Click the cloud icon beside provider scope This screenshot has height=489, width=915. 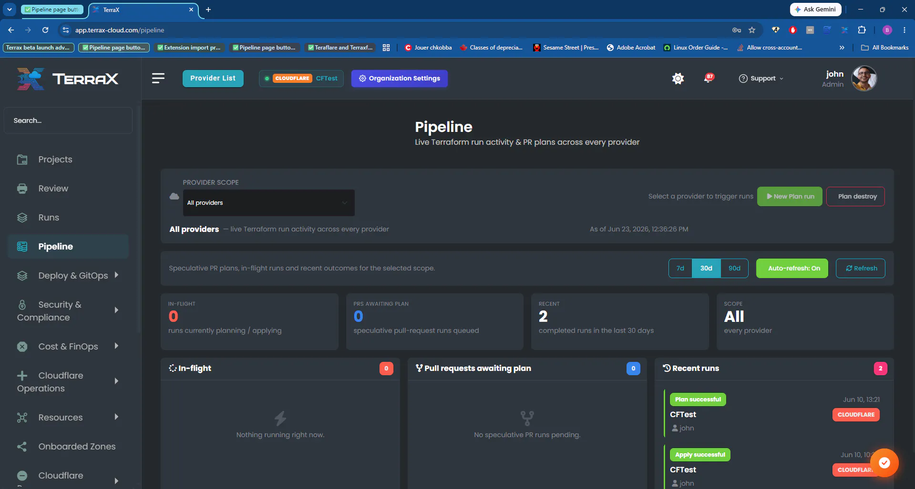click(x=175, y=196)
